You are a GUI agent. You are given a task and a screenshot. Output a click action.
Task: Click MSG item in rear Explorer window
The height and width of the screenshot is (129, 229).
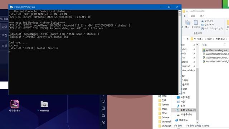162,96
